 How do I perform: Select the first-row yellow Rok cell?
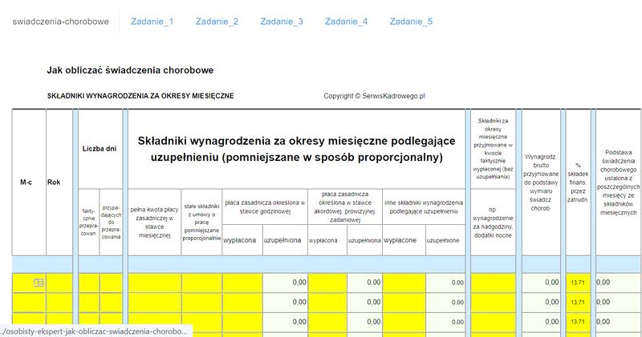pos(59,283)
